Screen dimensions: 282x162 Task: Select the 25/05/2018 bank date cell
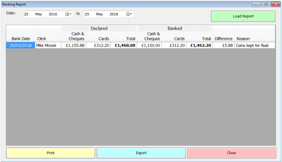coord(21,45)
